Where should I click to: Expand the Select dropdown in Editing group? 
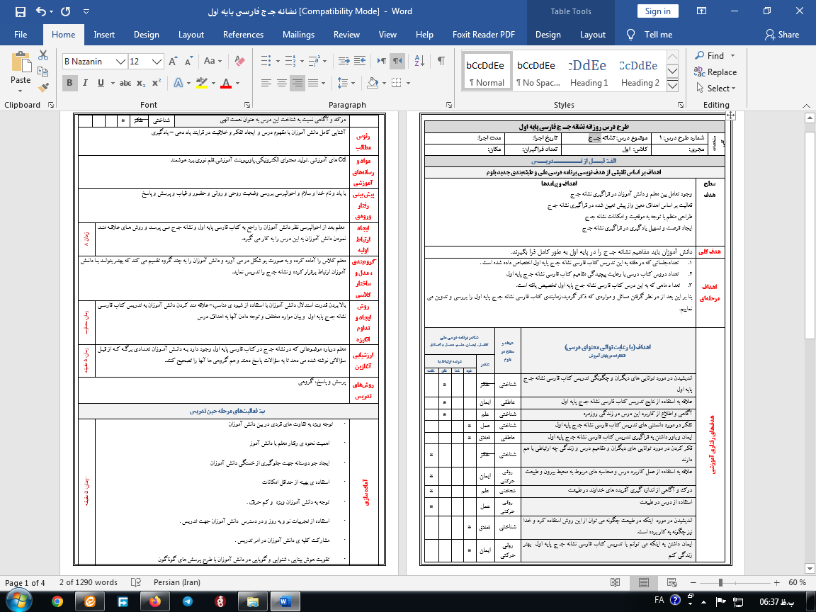pos(720,89)
